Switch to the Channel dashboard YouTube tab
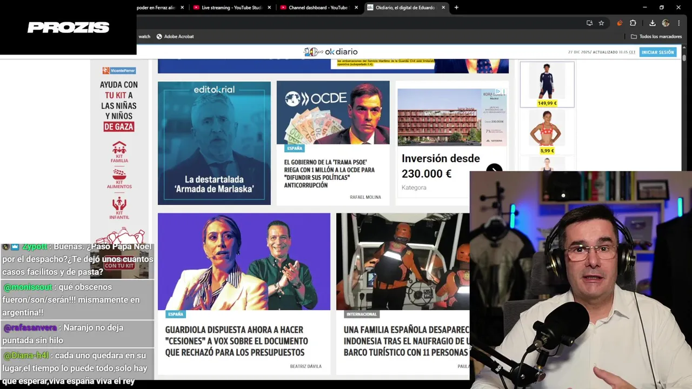Viewport: 692px width, 389px height. coord(319,8)
